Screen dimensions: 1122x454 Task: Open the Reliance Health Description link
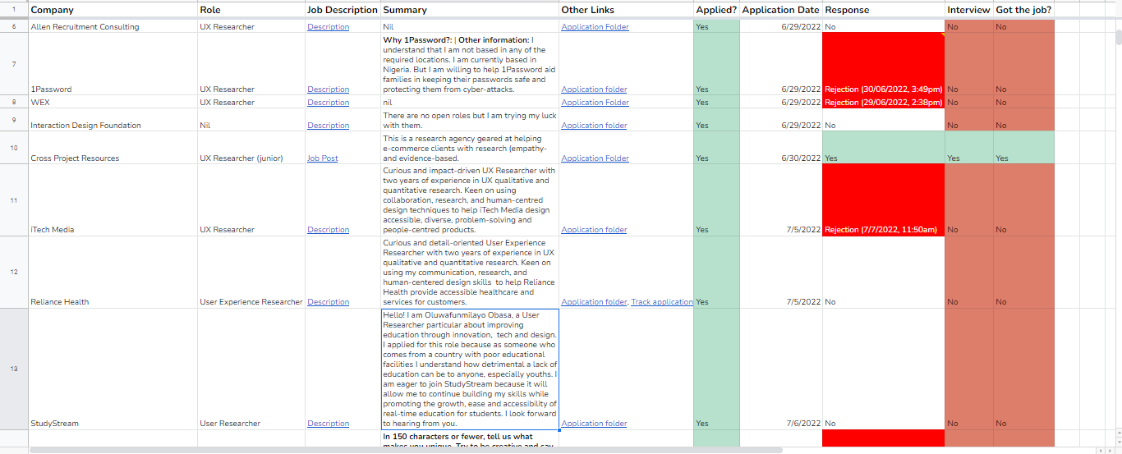(x=329, y=302)
